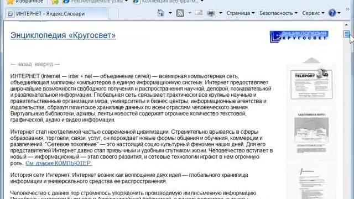
Task: Click the RSS feeds icon
Action: coord(180,13)
